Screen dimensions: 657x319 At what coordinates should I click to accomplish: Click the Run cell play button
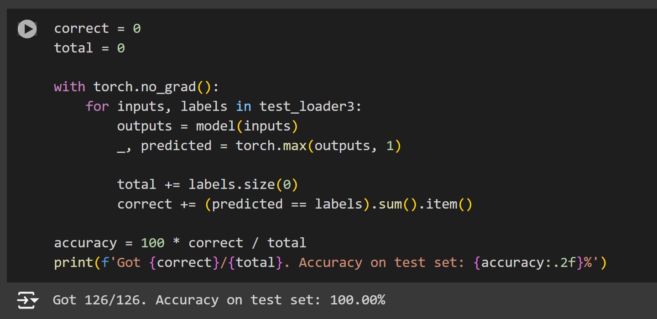pos(26,29)
